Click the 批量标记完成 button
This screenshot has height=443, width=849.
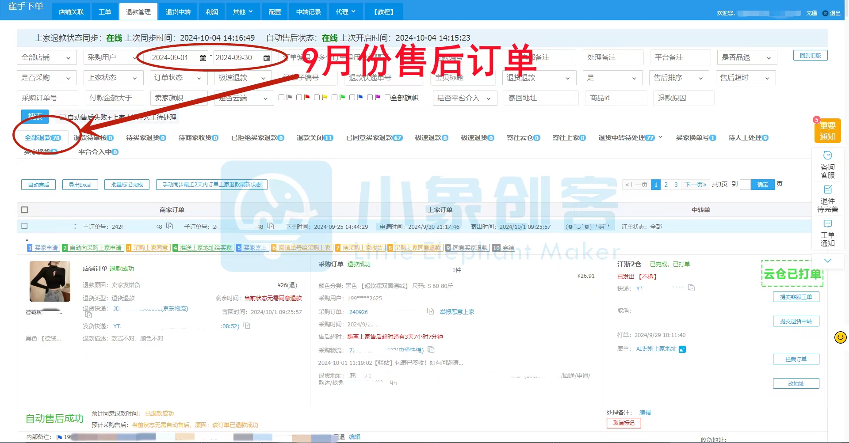(x=127, y=185)
